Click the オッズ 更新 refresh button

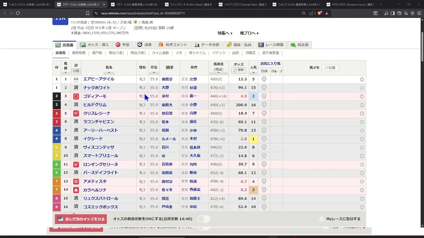[x=238, y=70]
